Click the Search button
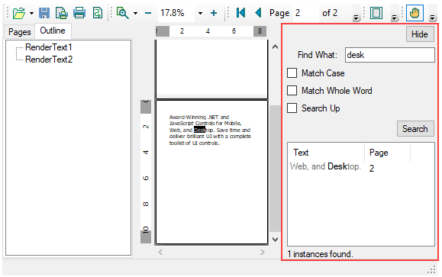The image size is (442, 277). coord(415,129)
